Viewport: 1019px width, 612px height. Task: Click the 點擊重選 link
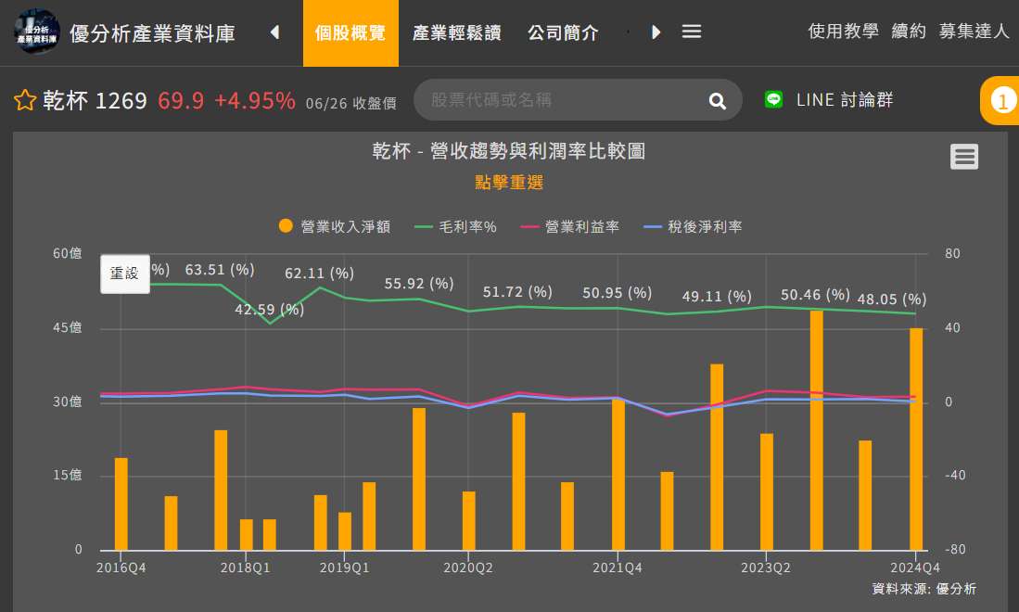coord(509,183)
